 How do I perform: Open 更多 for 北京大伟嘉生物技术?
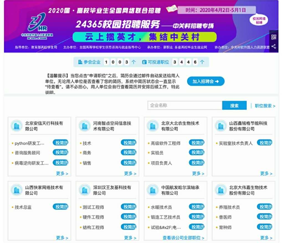(x=266, y=238)
